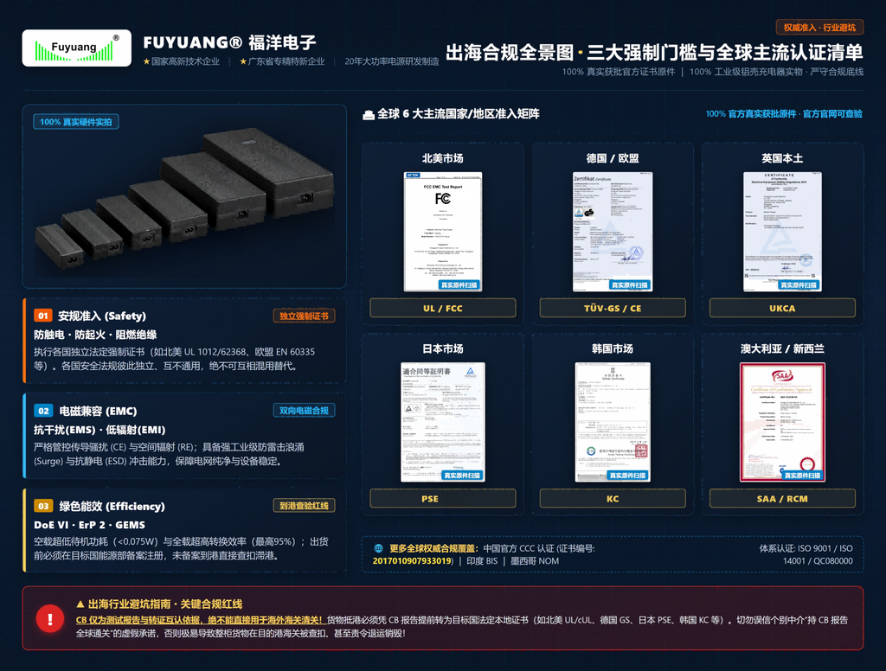The width and height of the screenshot is (886, 671).
Task: Select the orange 01 number badge
Action: click(43, 316)
